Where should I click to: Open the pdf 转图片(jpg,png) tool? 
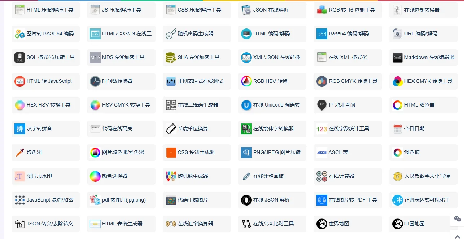click(x=121, y=200)
